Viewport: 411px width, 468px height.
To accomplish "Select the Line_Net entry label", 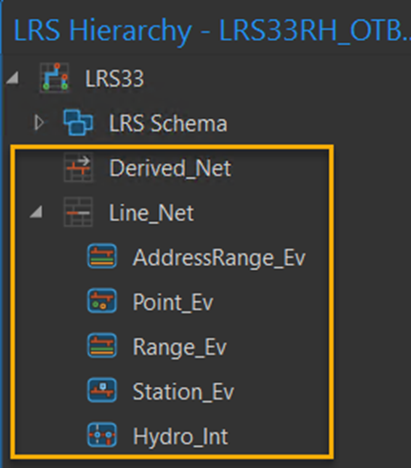I will (152, 213).
